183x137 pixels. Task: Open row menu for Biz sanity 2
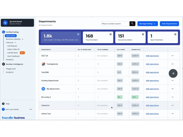click(172, 97)
